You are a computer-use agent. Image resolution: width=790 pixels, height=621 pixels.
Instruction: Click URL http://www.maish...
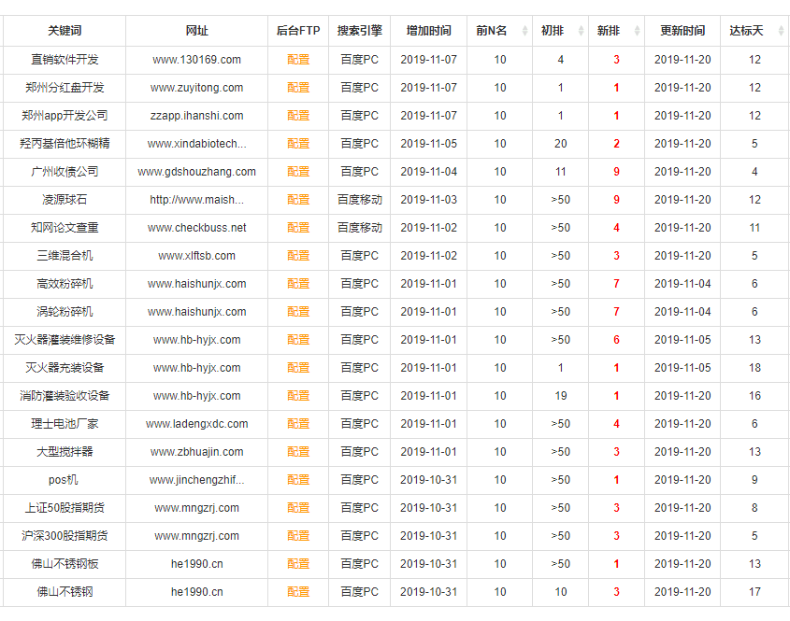pyautogui.click(x=196, y=200)
